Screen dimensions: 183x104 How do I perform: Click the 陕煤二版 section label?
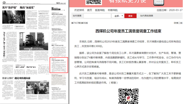point(178,23)
